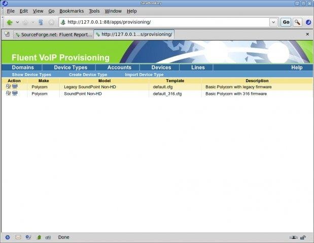Click the Model column header
Image resolution: width=314 pixels, height=243 pixels.
click(x=104, y=81)
